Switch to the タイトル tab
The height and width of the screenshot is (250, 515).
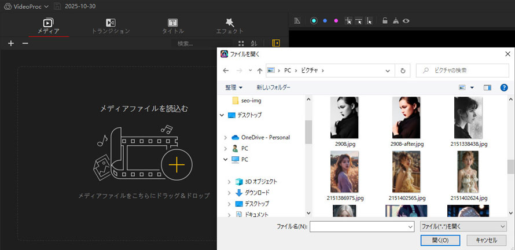click(x=173, y=27)
